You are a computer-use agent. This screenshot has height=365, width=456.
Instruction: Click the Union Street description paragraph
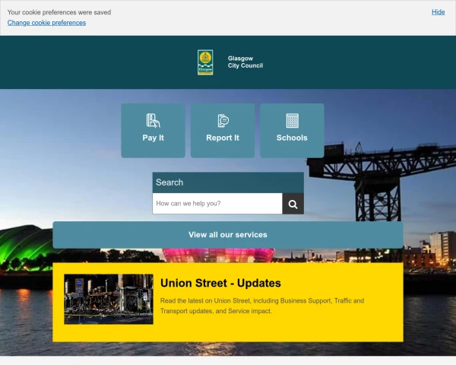(262, 306)
